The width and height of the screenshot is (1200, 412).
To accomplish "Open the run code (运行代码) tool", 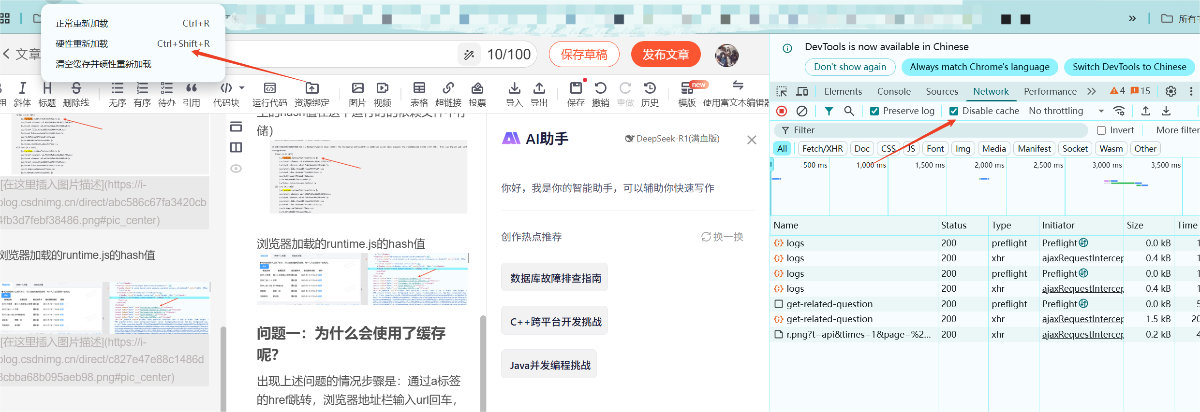I will pyautogui.click(x=269, y=94).
